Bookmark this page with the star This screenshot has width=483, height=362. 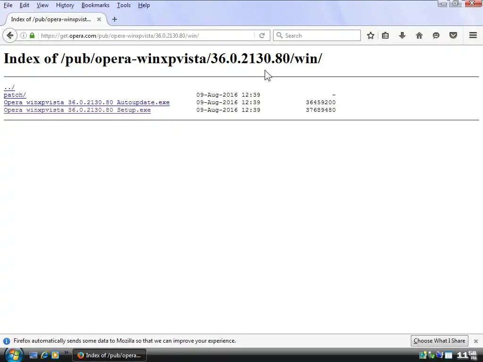[x=371, y=35]
